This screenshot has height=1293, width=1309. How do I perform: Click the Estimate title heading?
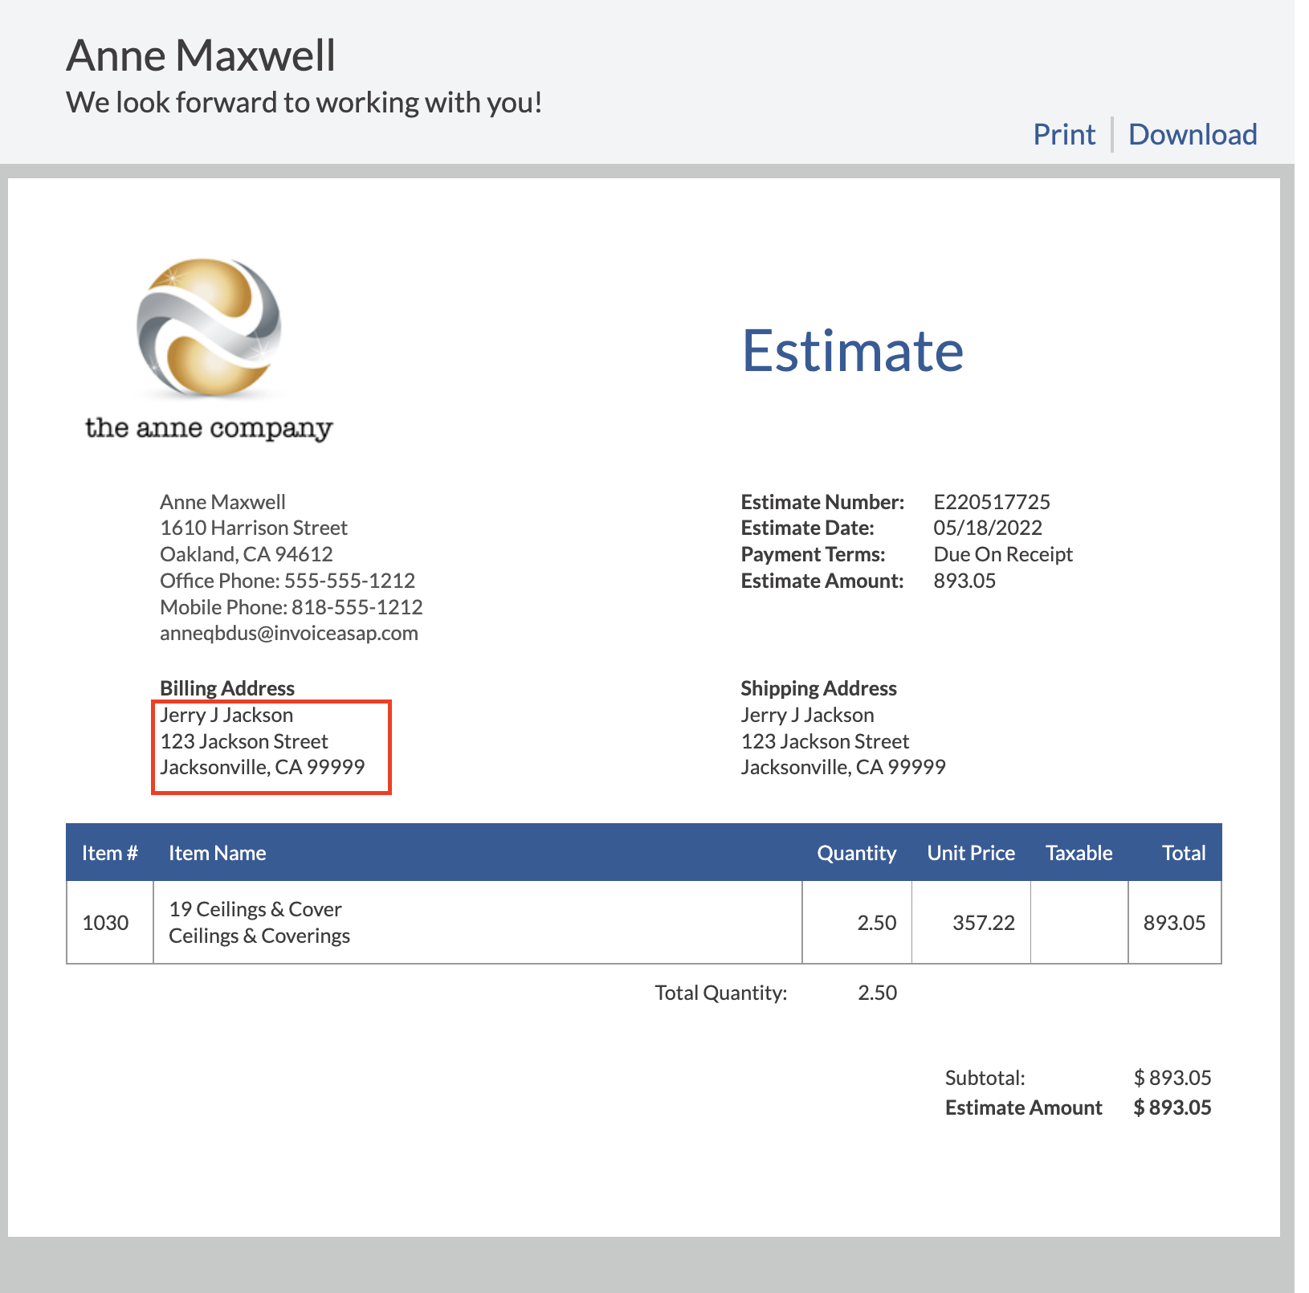point(854,350)
